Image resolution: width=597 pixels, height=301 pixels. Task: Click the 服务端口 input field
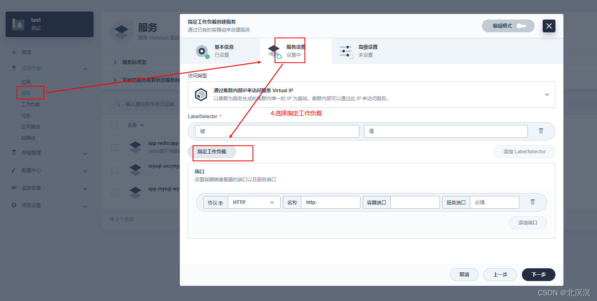495,202
